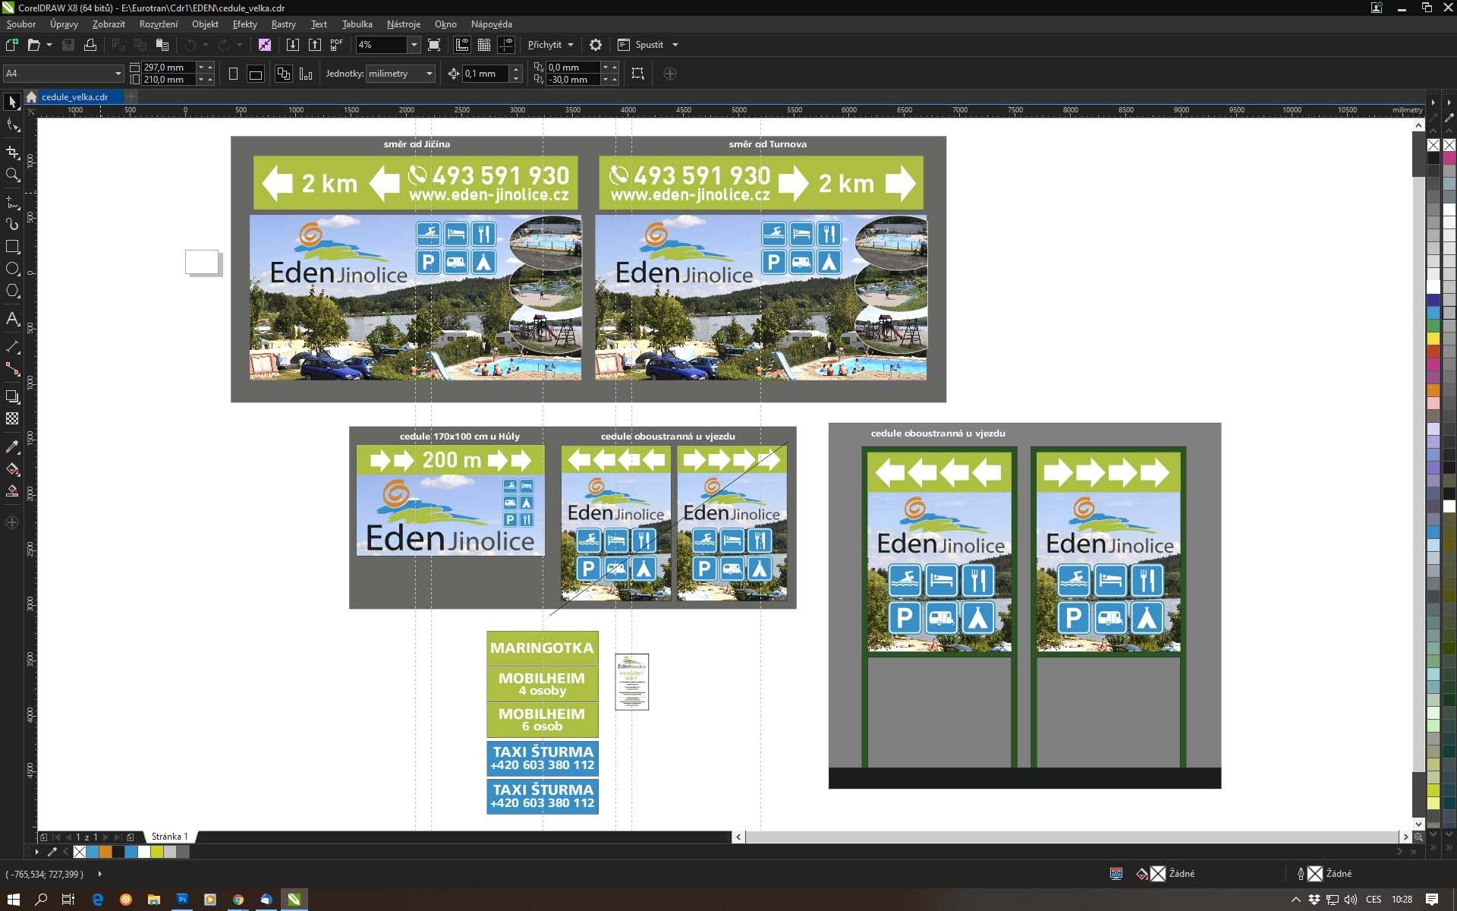Switch page to landscape orientation
The image size is (1457, 911).
click(x=256, y=74)
